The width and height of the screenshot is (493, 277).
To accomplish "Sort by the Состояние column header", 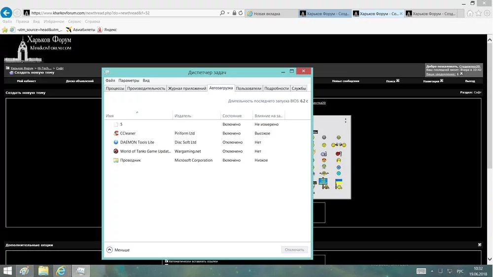I will point(237,116).
